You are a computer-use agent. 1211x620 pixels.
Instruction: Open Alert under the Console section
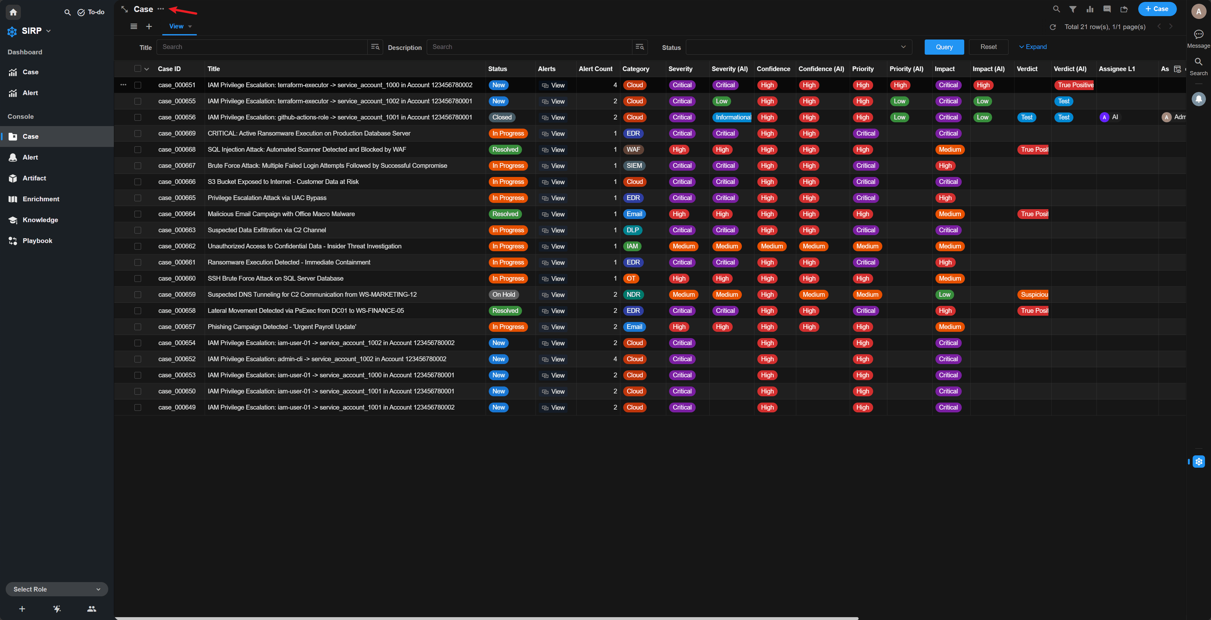(x=57, y=157)
